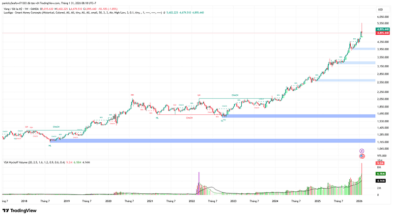Screen dimensions: 393x217
Task: Click the 2022 label on the time axis
Action: [x=192, y=201]
